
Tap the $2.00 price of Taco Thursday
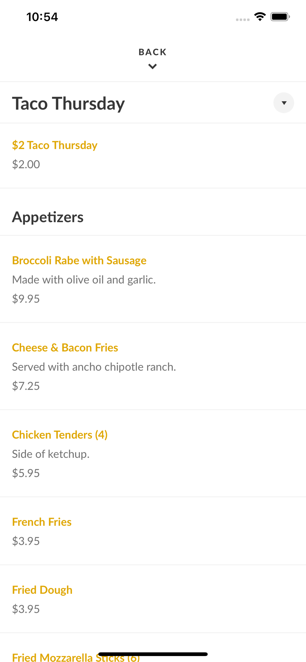pyautogui.click(x=26, y=165)
